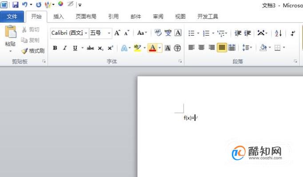Open the File (文件) tab
303x177 pixels.
[12, 16]
